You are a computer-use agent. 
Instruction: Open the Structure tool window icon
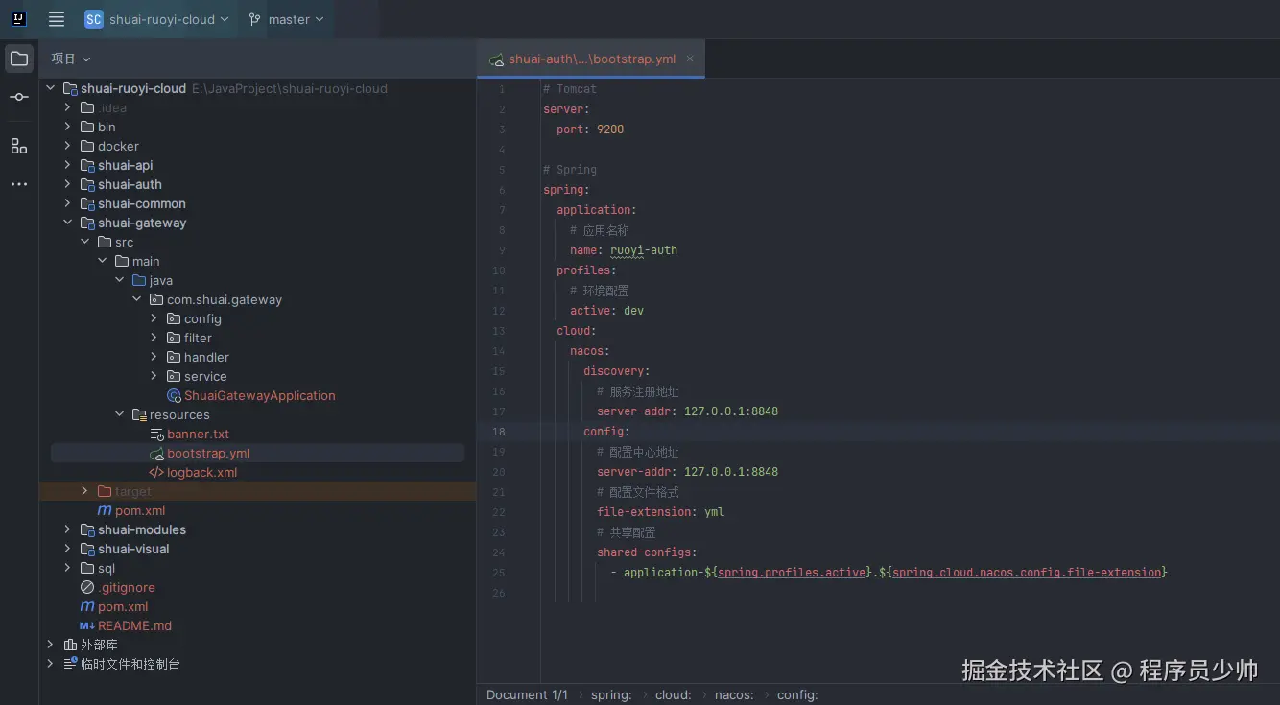(x=19, y=146)
